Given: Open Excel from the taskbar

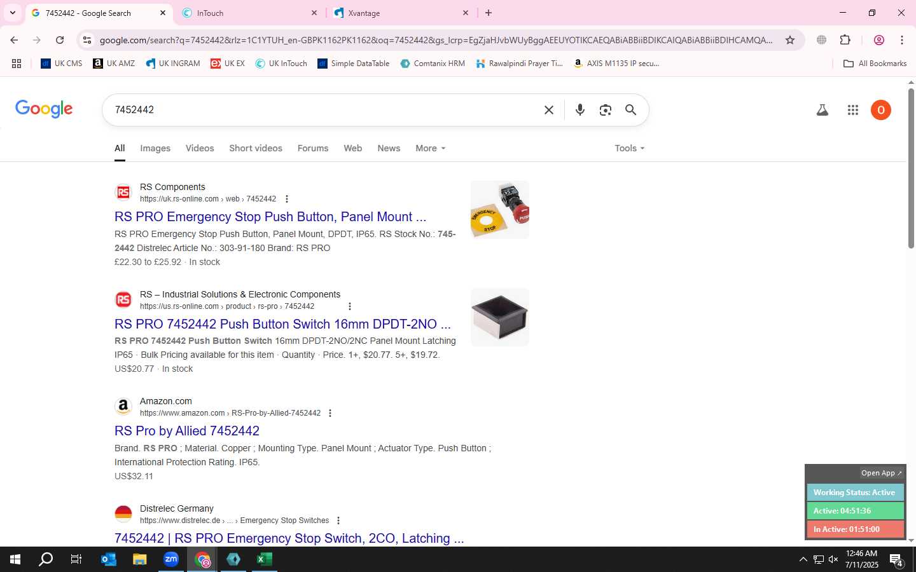Looking at the screenshot, I should 265,559.
